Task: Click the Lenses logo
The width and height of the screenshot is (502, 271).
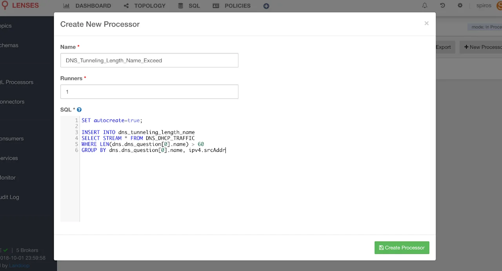Action: pyautogui.click(x=20, y=5)
